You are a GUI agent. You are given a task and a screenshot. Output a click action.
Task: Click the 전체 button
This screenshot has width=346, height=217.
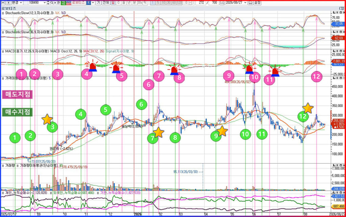click(106, 3)
